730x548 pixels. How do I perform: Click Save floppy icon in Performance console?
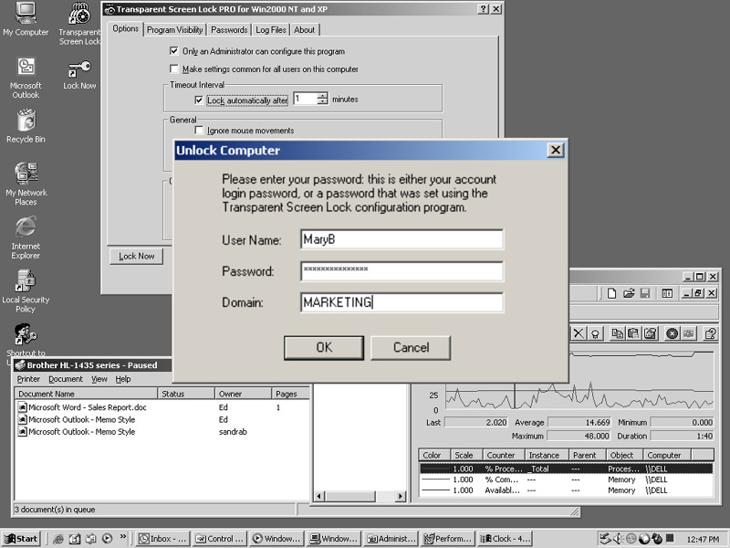[x=645, y=293]
